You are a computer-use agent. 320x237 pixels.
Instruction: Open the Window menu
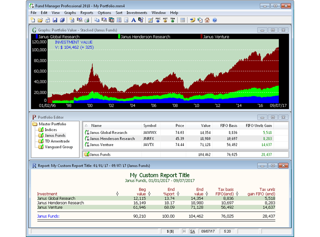coord(158,13)
